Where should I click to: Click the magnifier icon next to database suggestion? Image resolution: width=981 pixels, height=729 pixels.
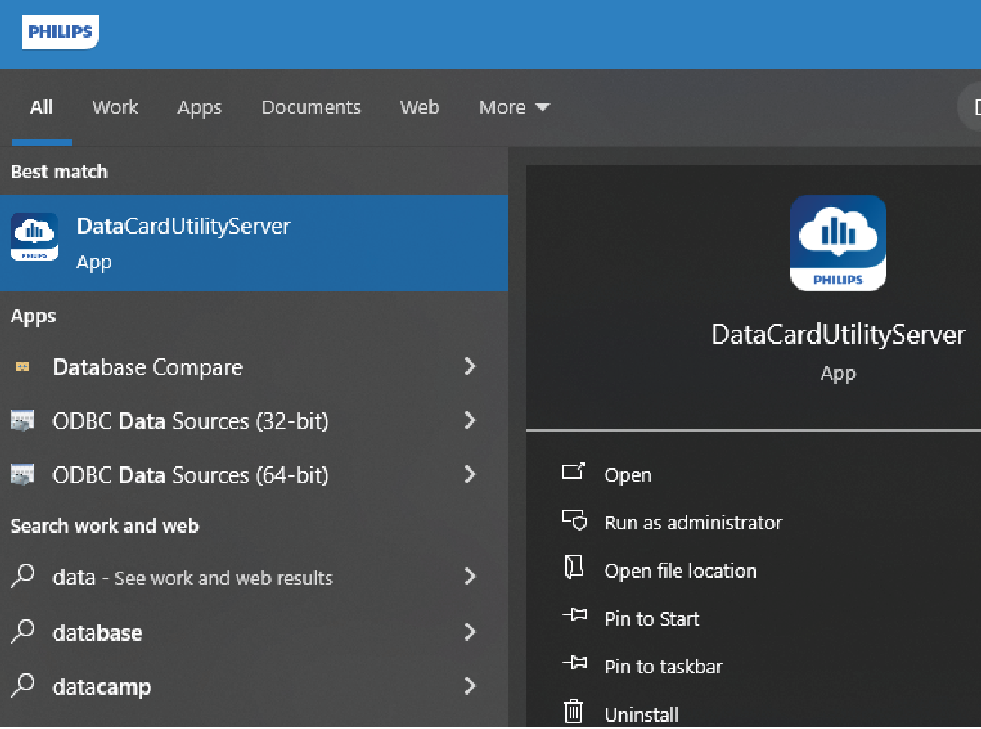22,633
